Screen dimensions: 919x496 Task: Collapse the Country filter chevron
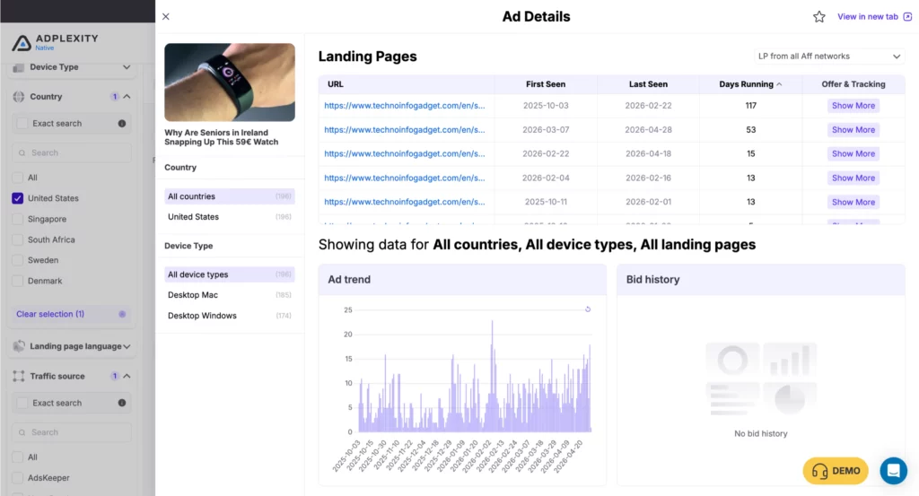point(127,97)
